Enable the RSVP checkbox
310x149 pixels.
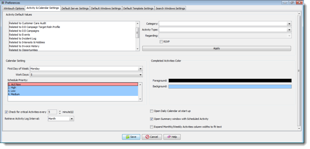click(x=161, y=42)
